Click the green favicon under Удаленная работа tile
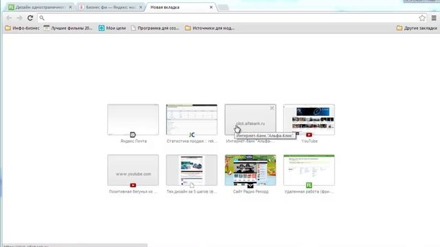 309,185
